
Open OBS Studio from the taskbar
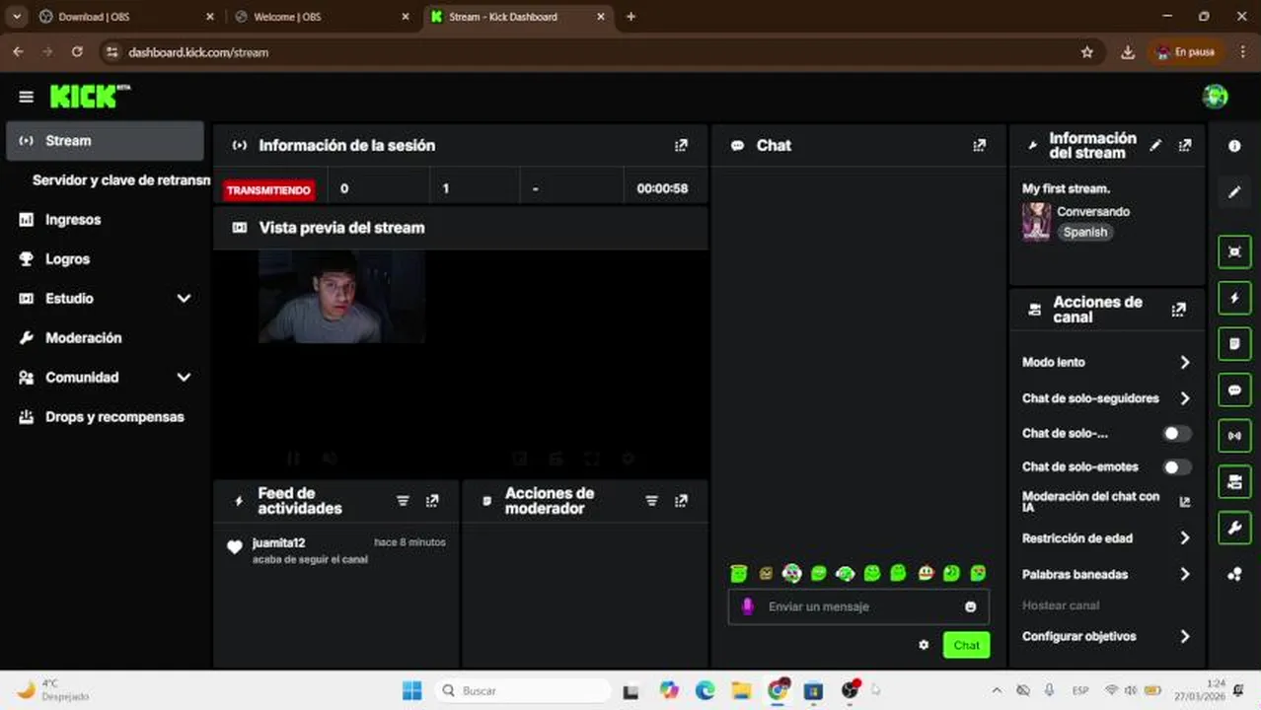point(850,690)
